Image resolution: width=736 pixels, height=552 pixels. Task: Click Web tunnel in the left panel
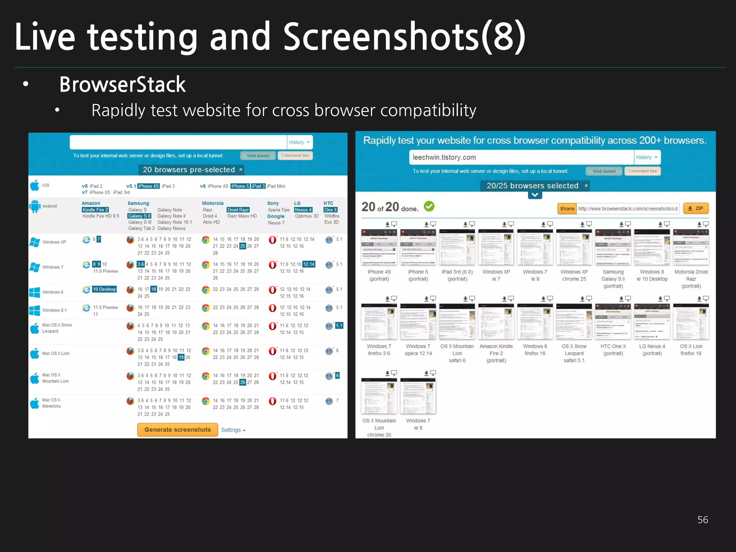[258, 156]
